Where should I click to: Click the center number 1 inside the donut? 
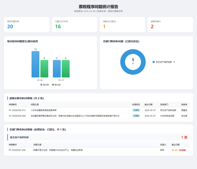133,60
